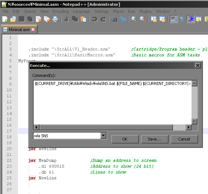Click the '.dl $00010' code line
208x194 pixels.
(52, 166)
